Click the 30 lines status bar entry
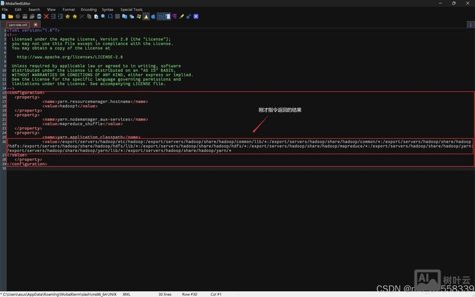Screen dimensions: 475x297 click(x=165, y=294)
